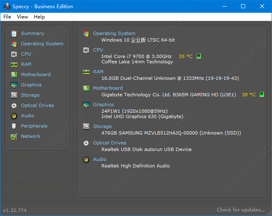Go to the RAM section in sidebar
This screenshot has width=272, height=216.
pyautogui.click(x=26, y=64)
